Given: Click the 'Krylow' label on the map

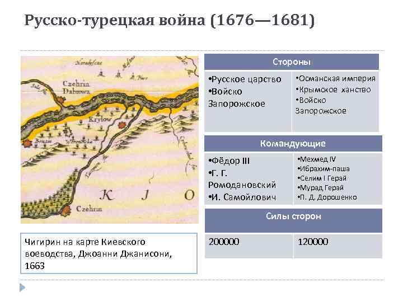Looking at the screenshot, I should tap(100, 120).
